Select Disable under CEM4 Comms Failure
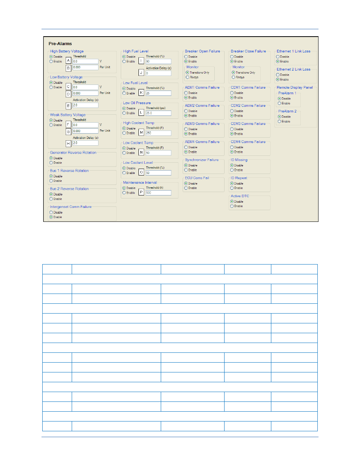Screen dimensions: 360x466 pyautogui.click(x=232, y=147)
